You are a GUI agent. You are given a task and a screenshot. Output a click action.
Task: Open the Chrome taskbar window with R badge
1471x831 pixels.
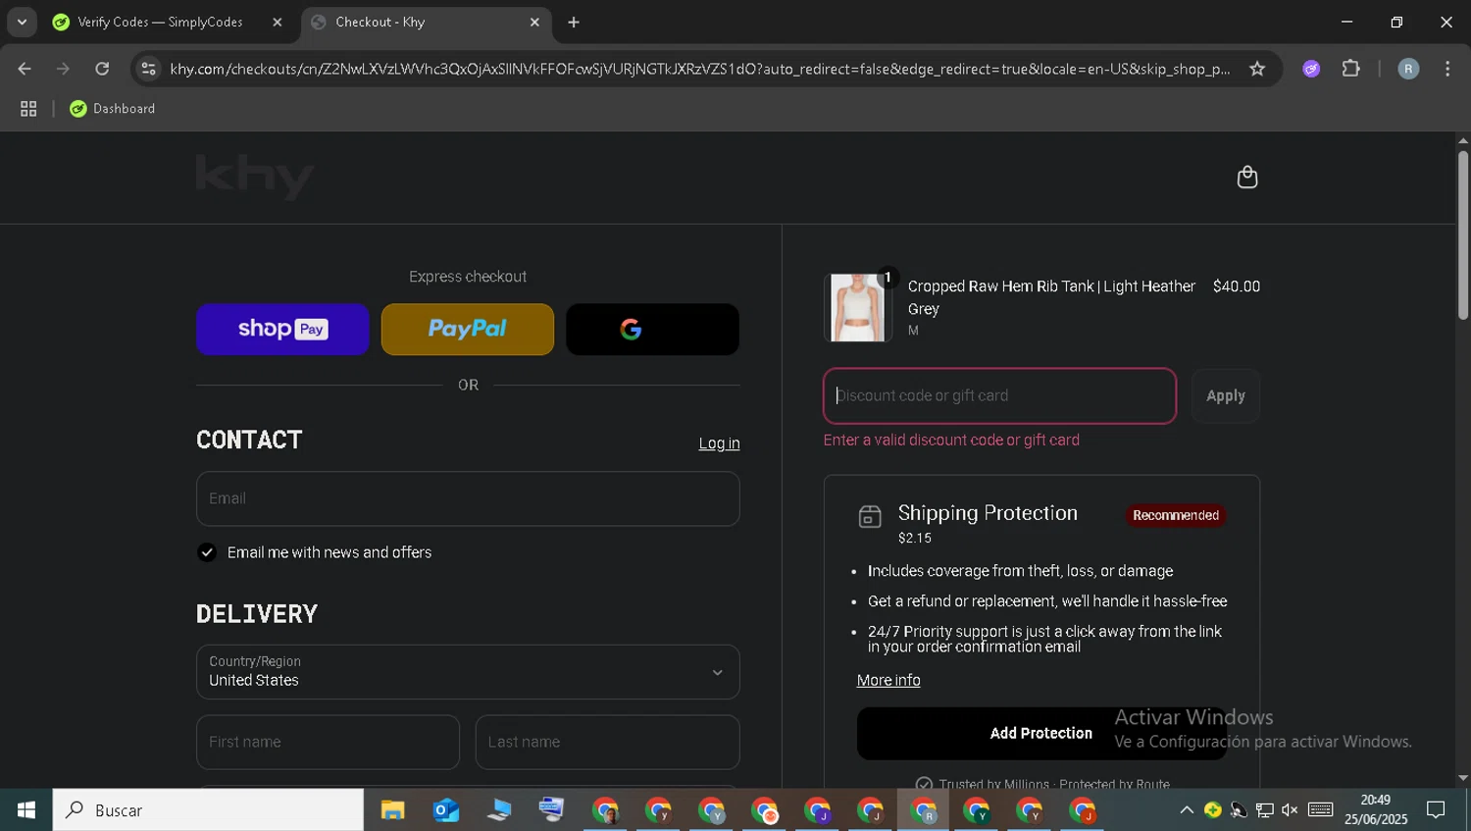[x=923, y=810]
